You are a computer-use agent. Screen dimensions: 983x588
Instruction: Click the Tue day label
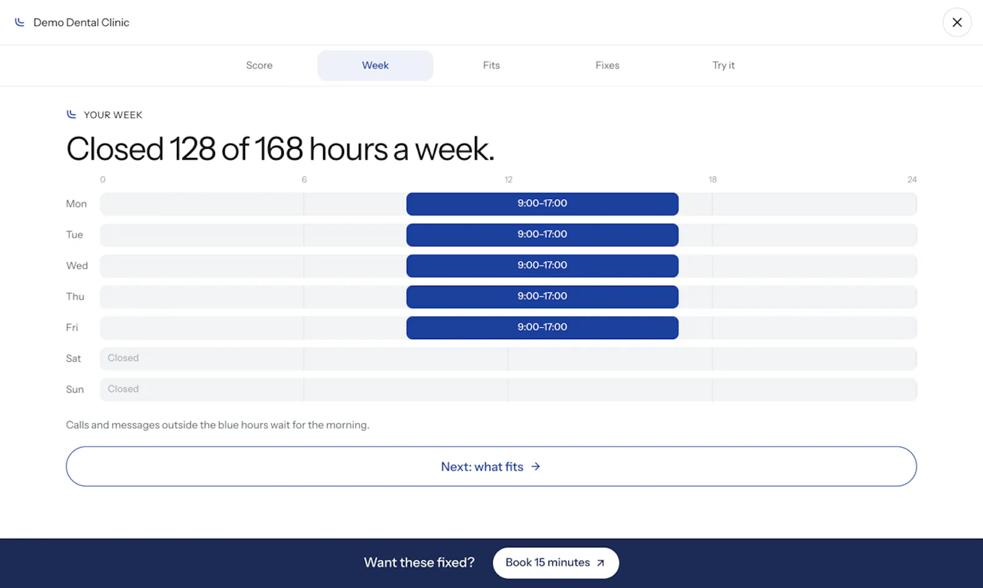point(74,235)
